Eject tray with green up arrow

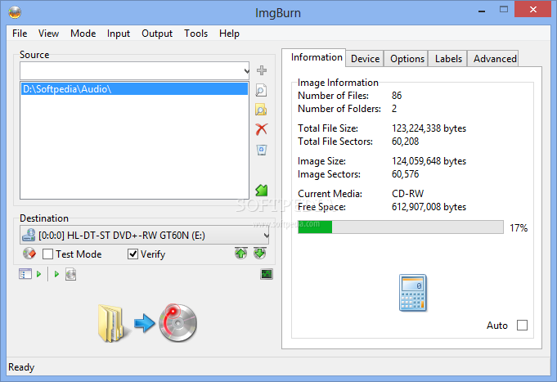click(x=240, y=254)
